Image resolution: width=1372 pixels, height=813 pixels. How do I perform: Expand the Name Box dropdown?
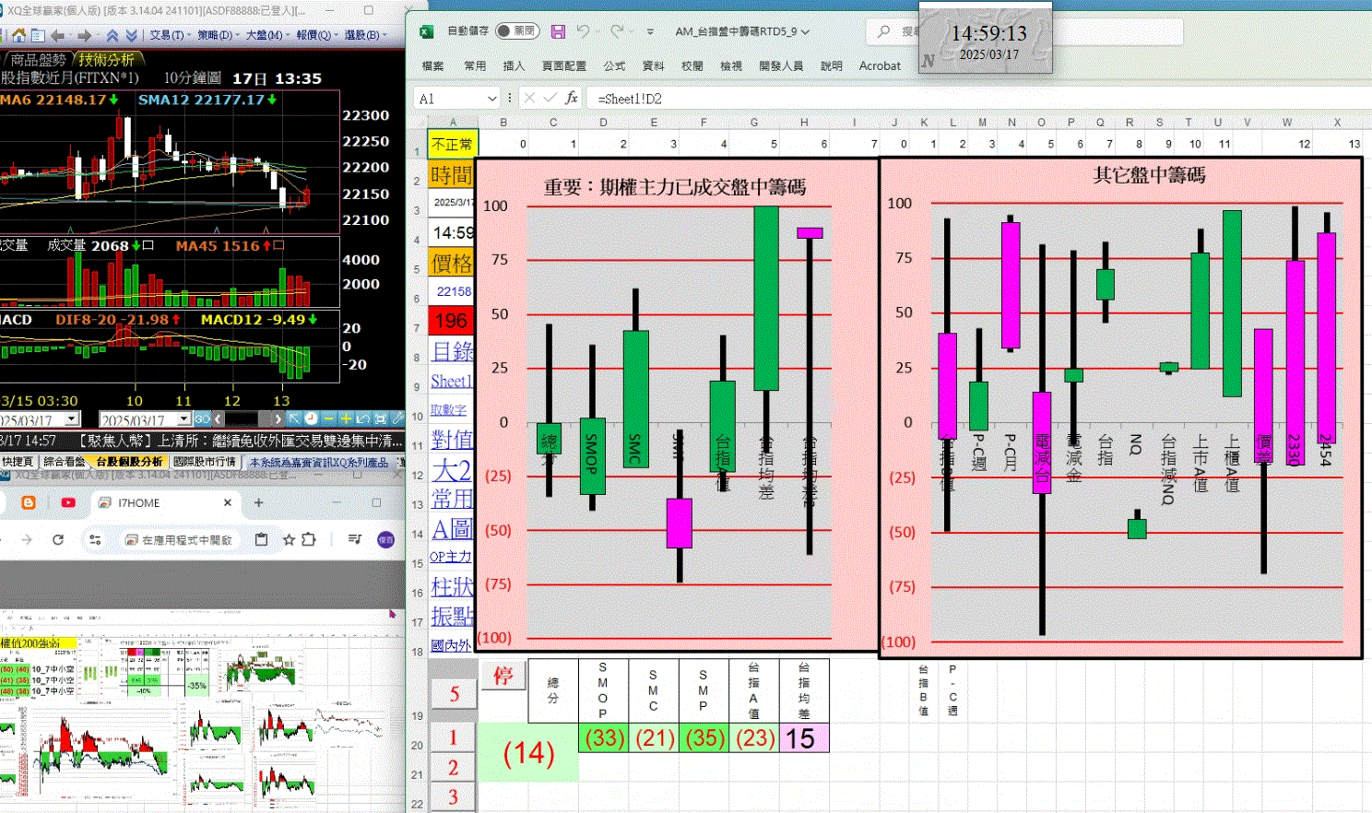pyautogui.click(x=491, y=99)
